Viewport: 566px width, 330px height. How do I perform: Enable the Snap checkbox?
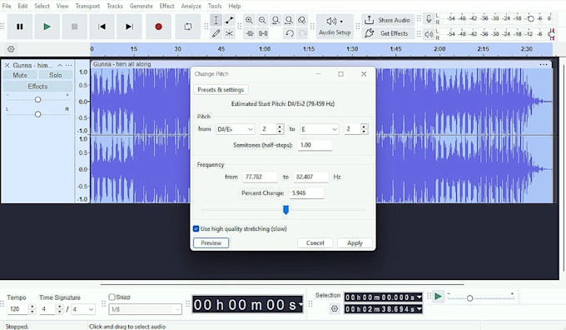coord(112,297)
